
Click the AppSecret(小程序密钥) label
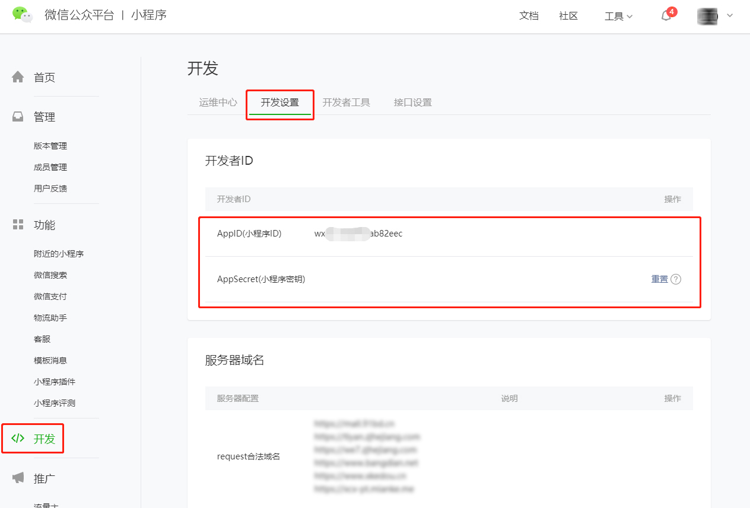coord(261,279)
